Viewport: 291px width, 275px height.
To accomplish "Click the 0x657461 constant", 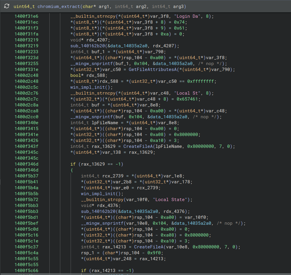I will 187,99.
